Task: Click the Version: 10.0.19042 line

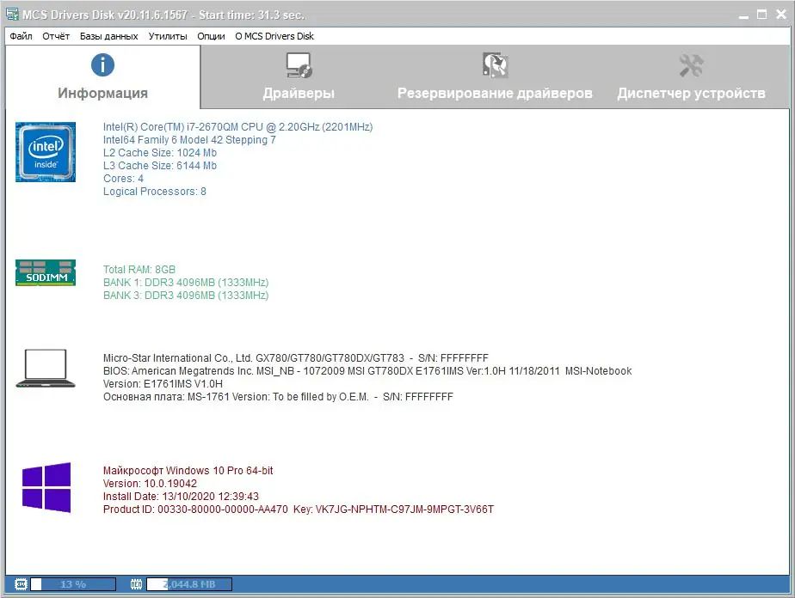Action: point(150,484)
